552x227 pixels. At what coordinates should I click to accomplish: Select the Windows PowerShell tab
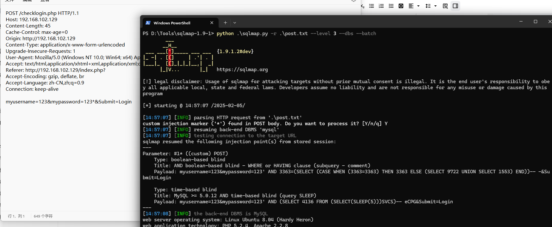(x=180, y=23)
